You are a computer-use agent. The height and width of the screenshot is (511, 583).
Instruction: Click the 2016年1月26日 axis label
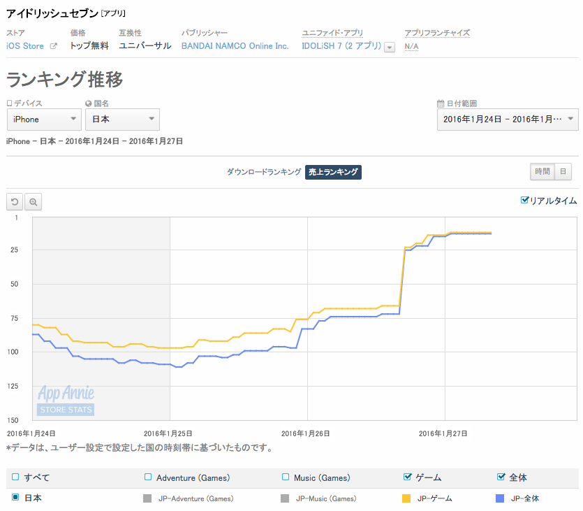306,433
